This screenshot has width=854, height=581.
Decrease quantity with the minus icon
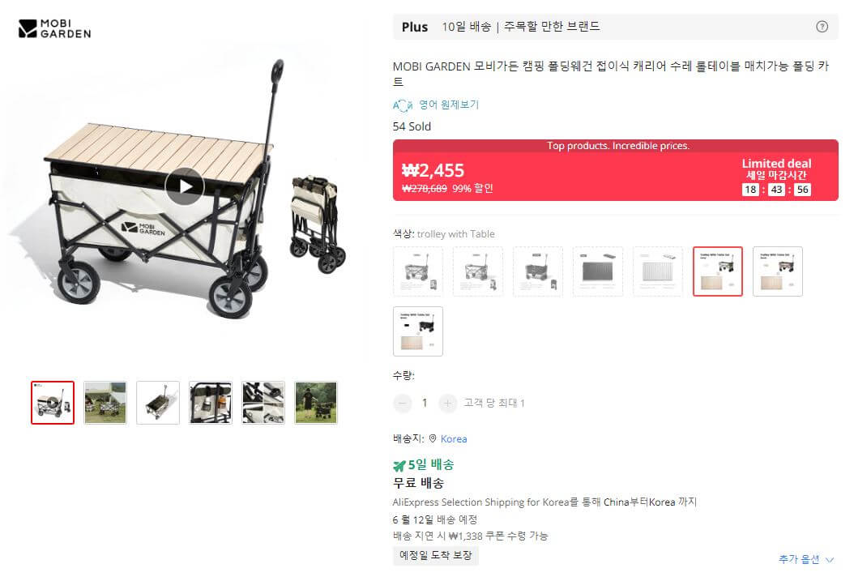tap(402, 403)
